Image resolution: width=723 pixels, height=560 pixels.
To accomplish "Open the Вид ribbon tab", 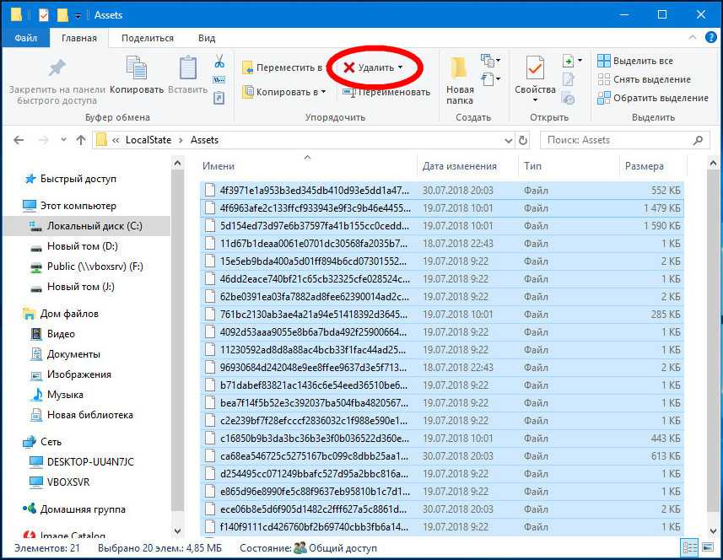I will (x=207, y=38).
